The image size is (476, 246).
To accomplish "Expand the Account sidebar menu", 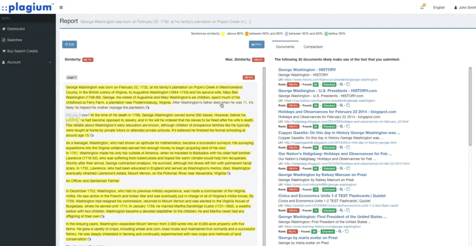I will [28, 62].
